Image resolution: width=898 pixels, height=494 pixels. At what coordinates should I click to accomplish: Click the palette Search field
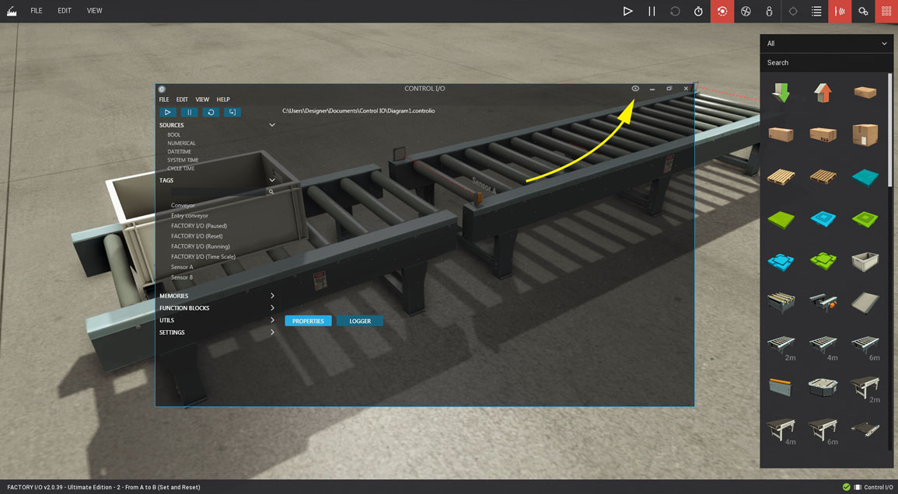pos(826,62)
